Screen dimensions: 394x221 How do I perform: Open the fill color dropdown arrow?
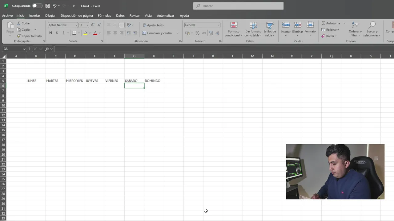pos(90,33)
